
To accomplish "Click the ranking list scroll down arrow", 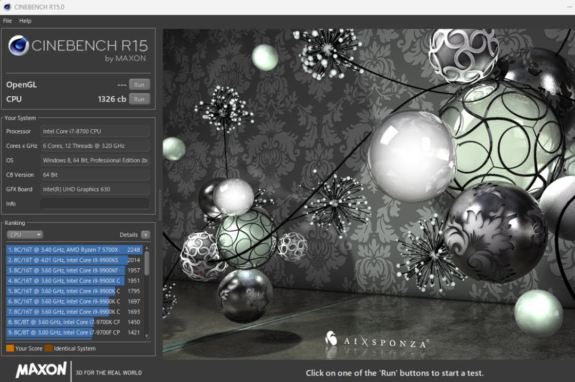I will [x=147, y=336].
